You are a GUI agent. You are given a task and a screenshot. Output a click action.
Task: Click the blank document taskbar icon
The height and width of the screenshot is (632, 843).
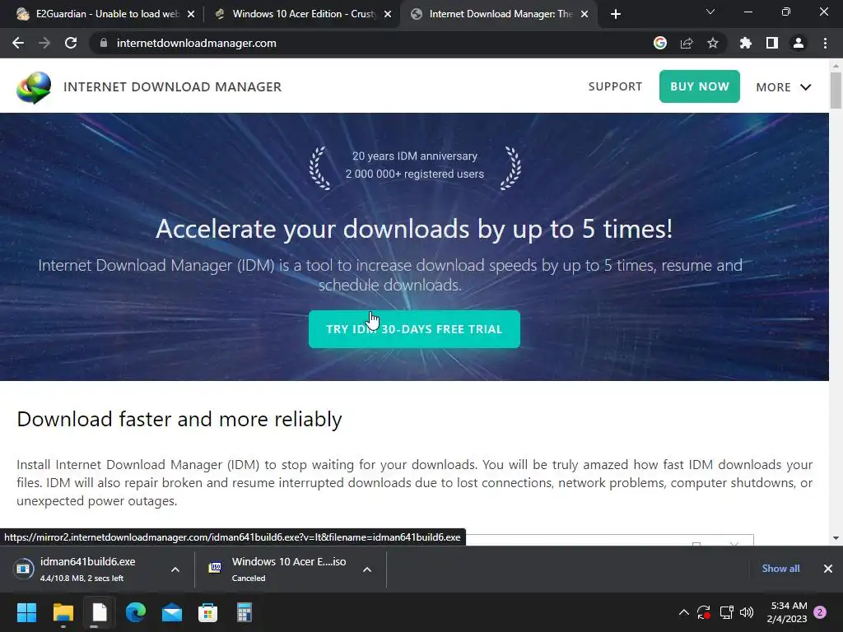coord(100,612)
